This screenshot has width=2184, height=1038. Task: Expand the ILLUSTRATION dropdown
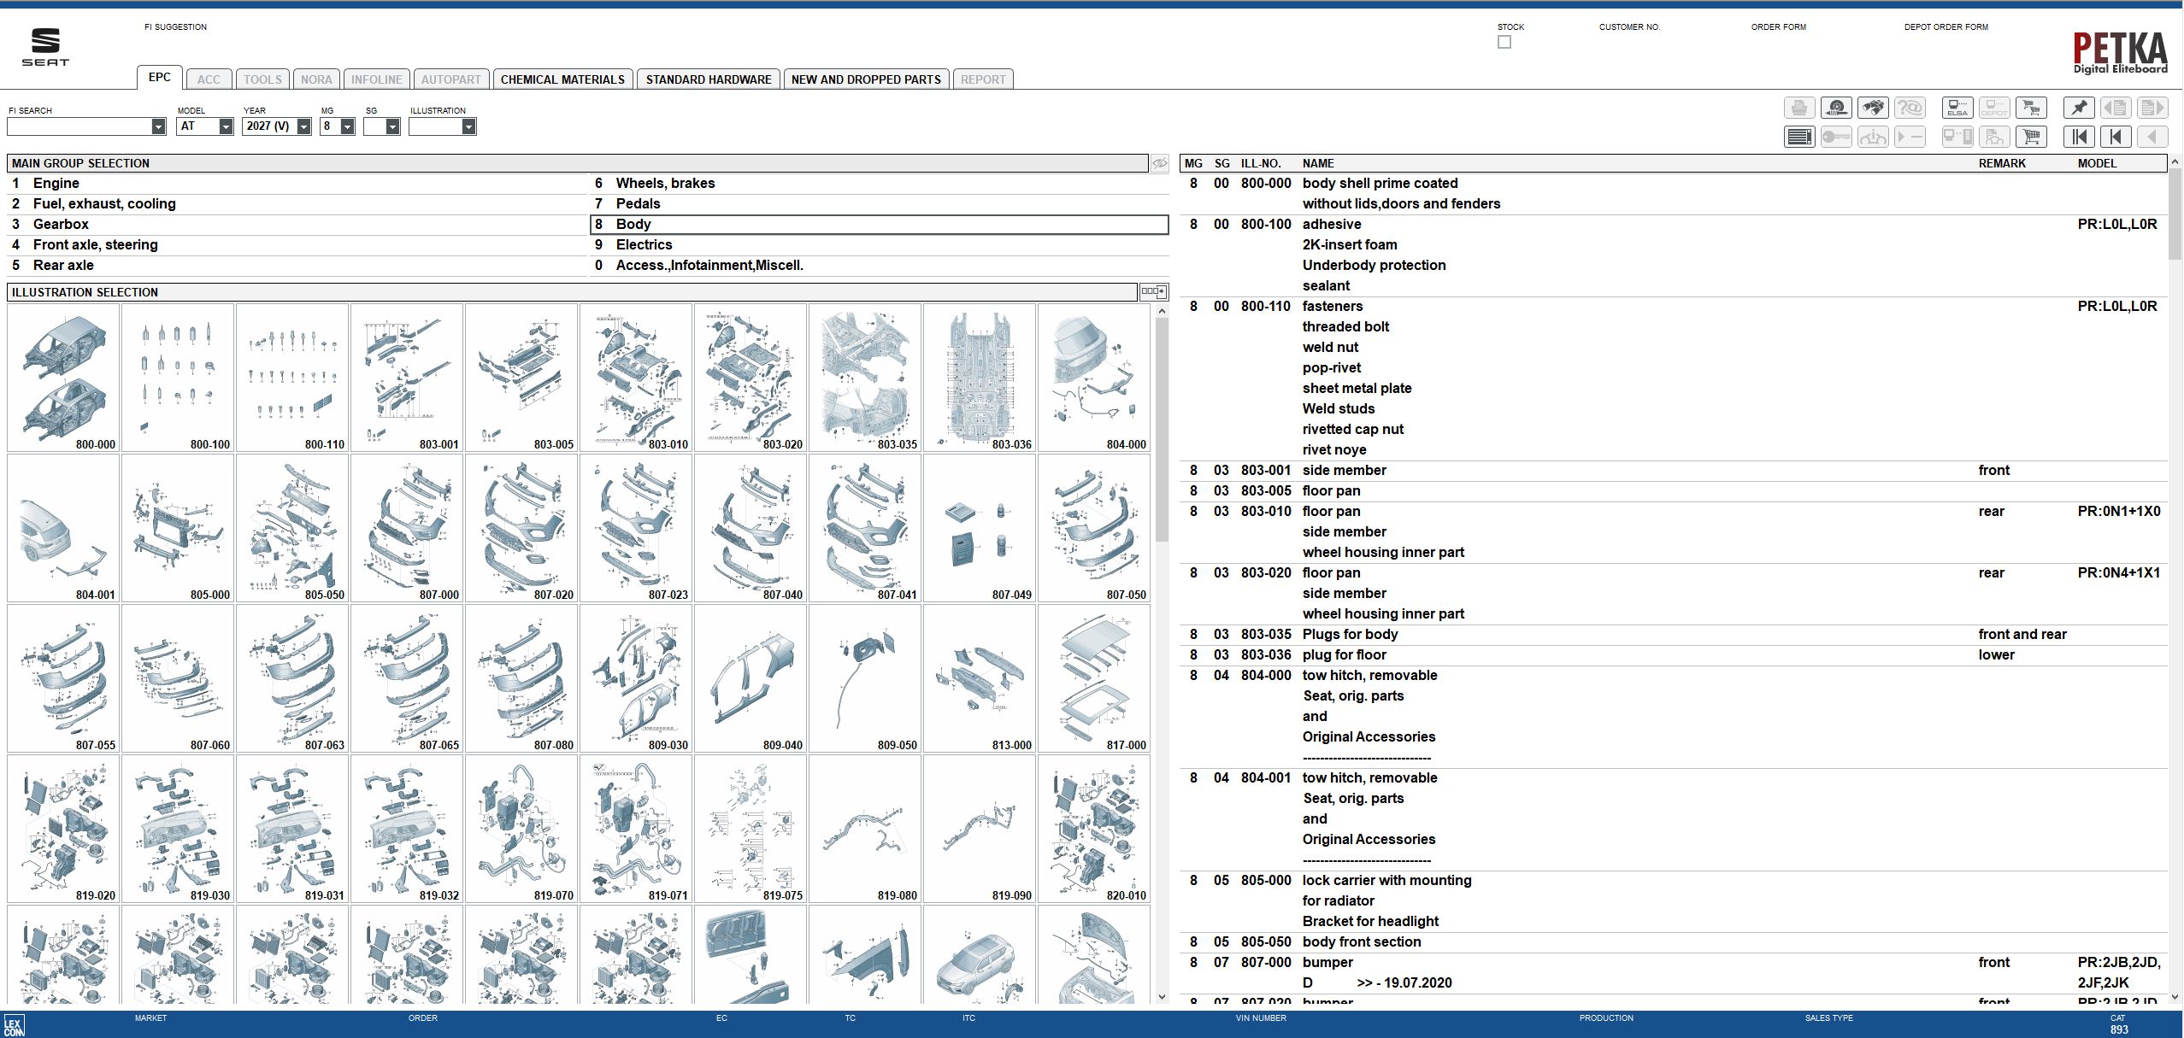(x=470, y=126)
